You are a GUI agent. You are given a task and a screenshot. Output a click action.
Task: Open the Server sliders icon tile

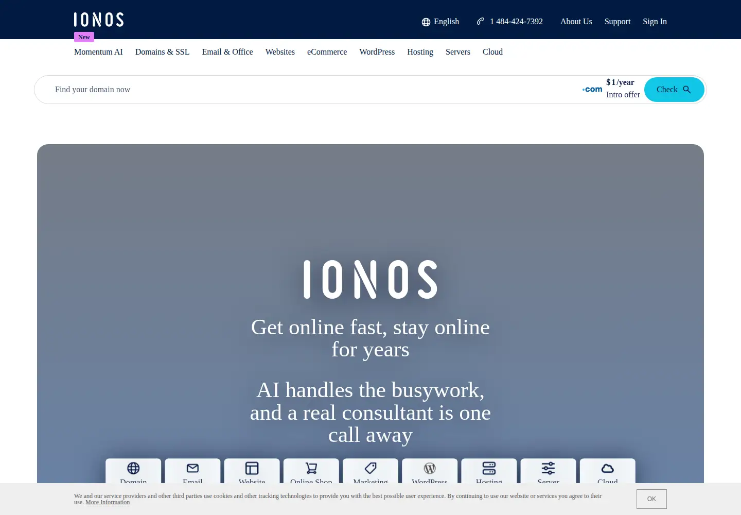pos(549,471)
